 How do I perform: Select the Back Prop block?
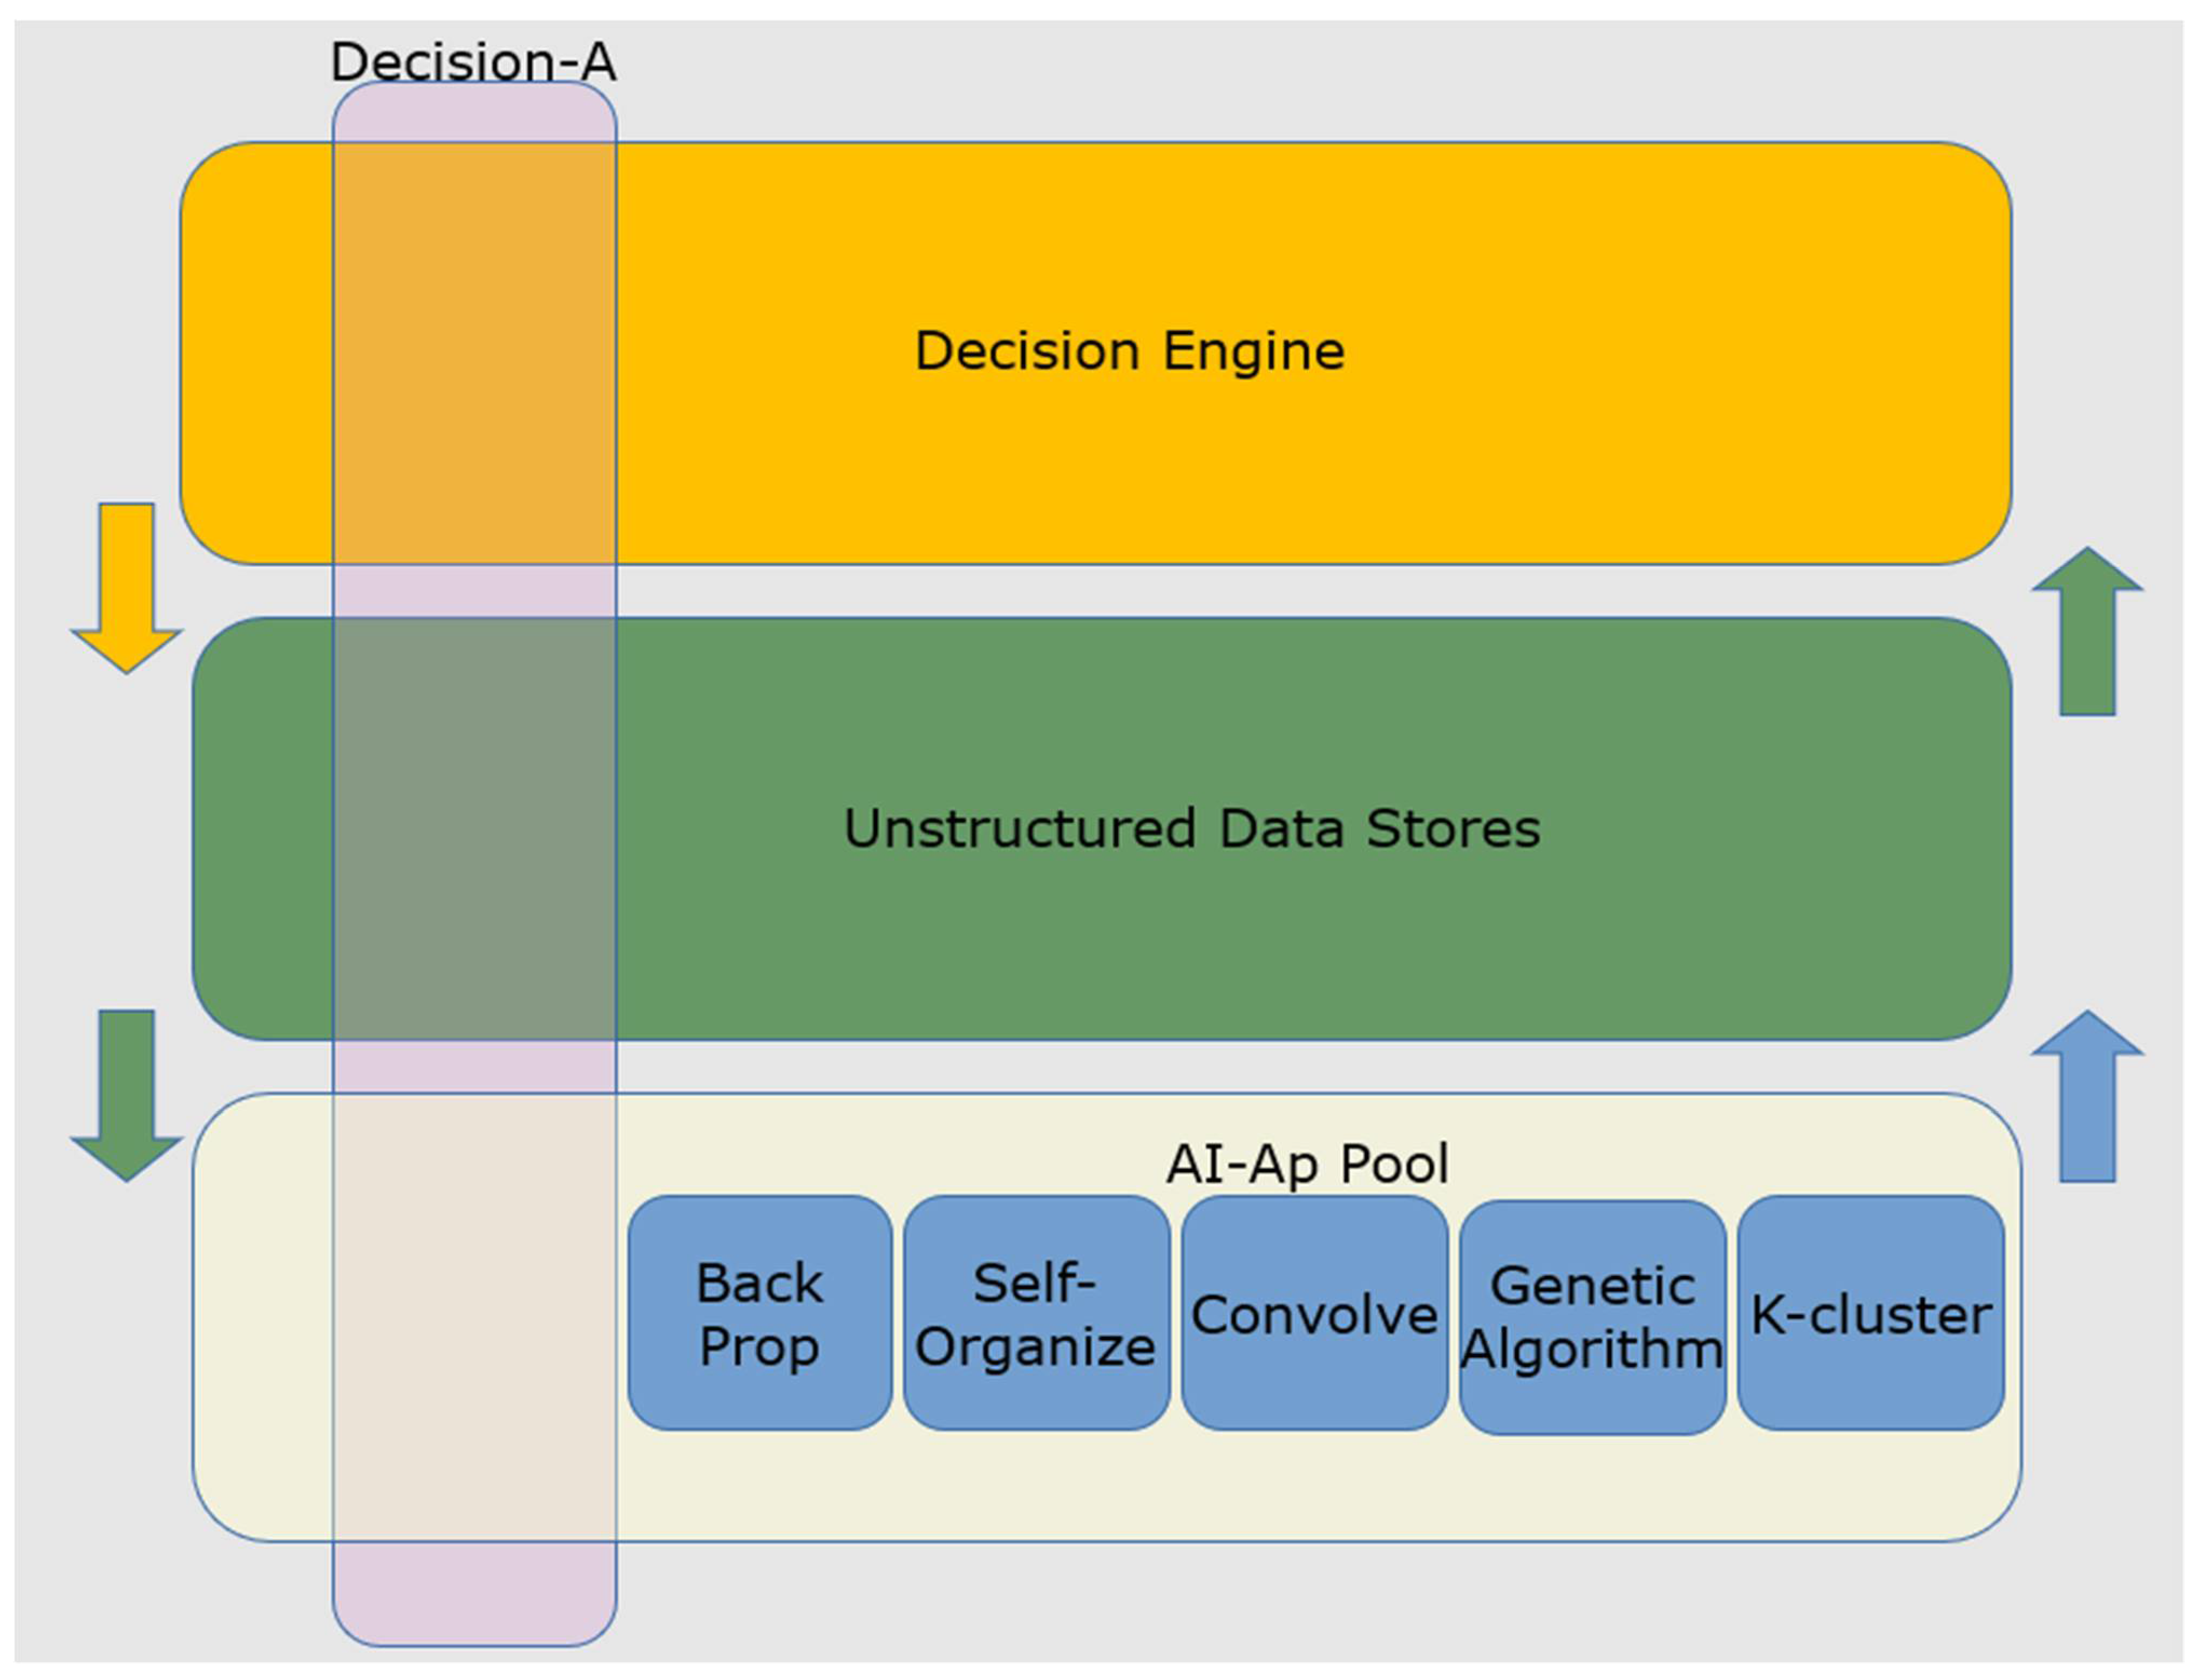759,1313
